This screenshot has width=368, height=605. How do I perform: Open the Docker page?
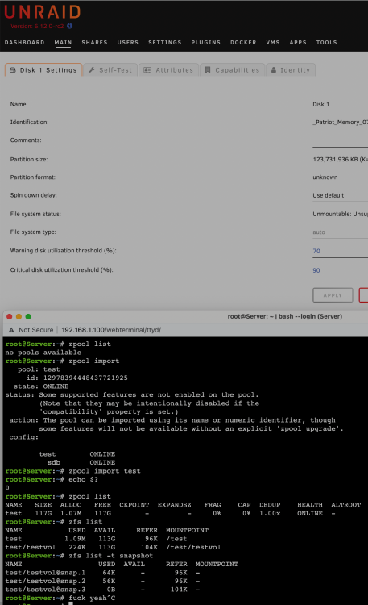tap(243, 43)
